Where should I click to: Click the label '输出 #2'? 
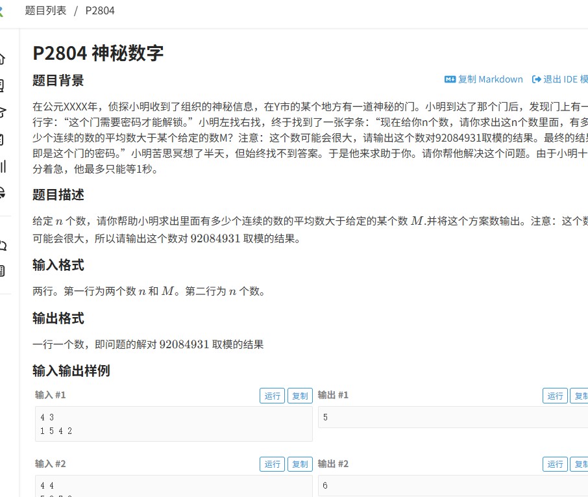(333, 464)
